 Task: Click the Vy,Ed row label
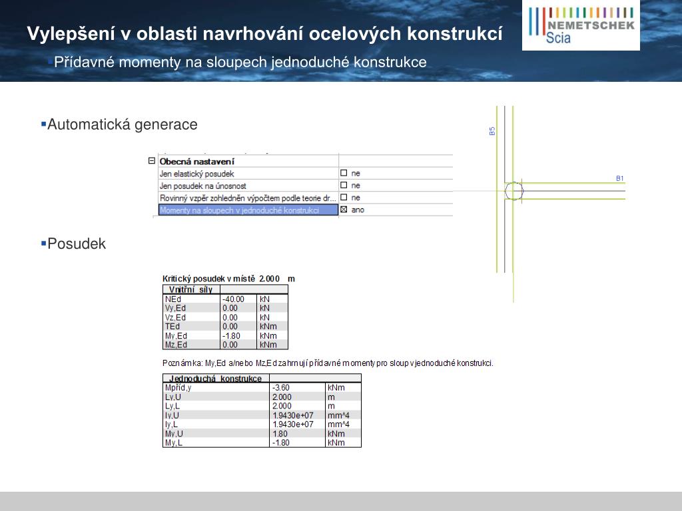point(176,308)
